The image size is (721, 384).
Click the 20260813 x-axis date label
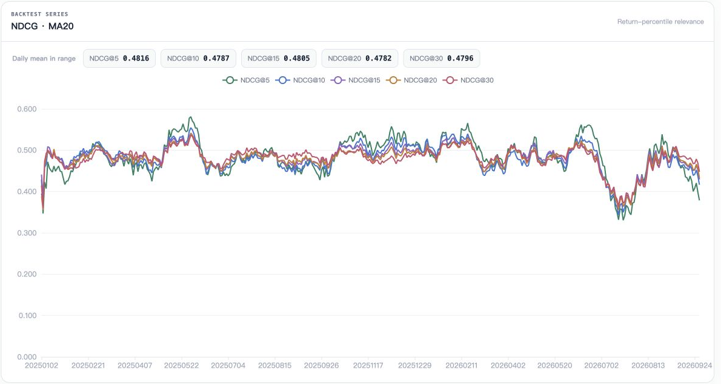tap(648, 366)
